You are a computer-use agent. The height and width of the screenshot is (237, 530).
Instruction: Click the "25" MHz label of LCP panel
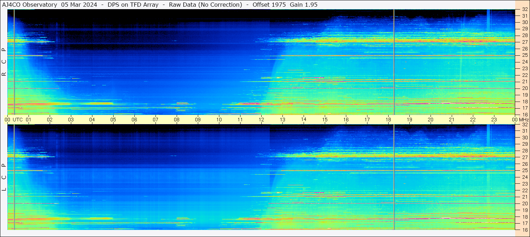[x=524, y=171]
